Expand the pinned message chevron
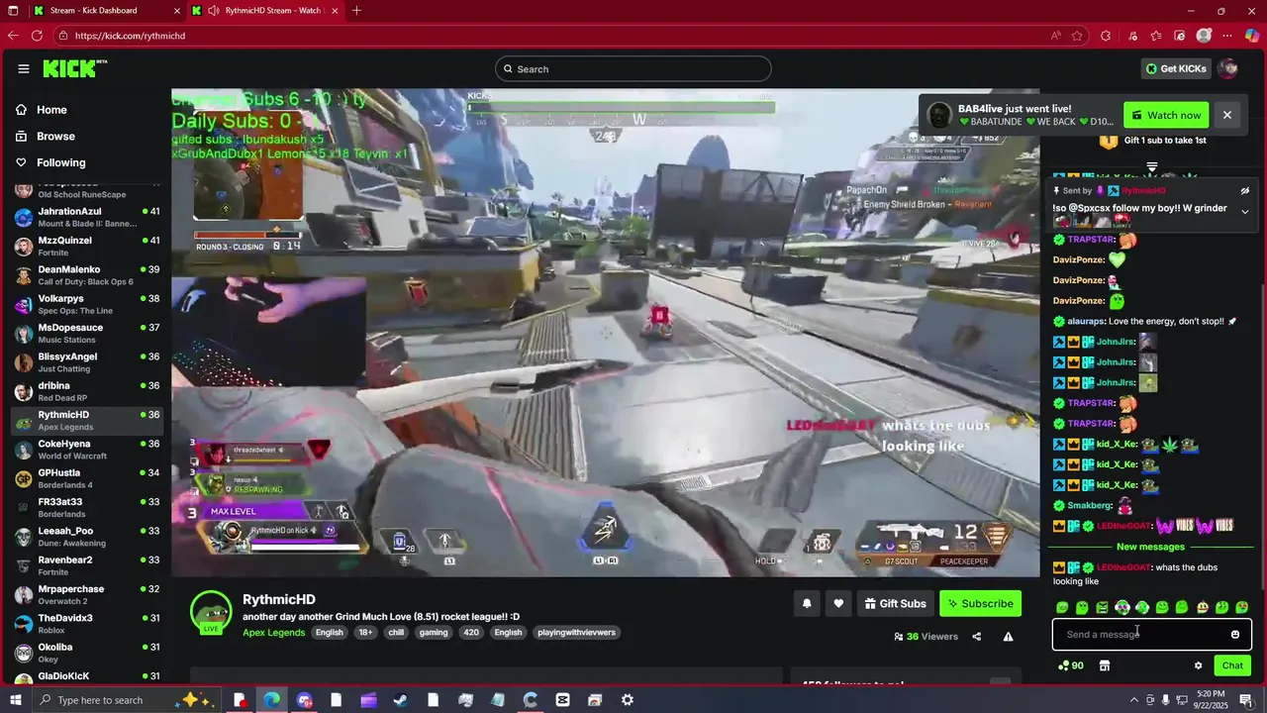The height and width of the screenshot is (713, 1267). [1245, 212]
